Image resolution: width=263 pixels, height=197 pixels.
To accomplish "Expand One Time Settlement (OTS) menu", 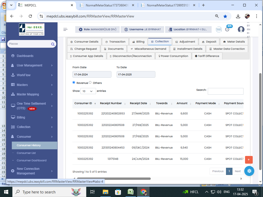I will 32,106.
